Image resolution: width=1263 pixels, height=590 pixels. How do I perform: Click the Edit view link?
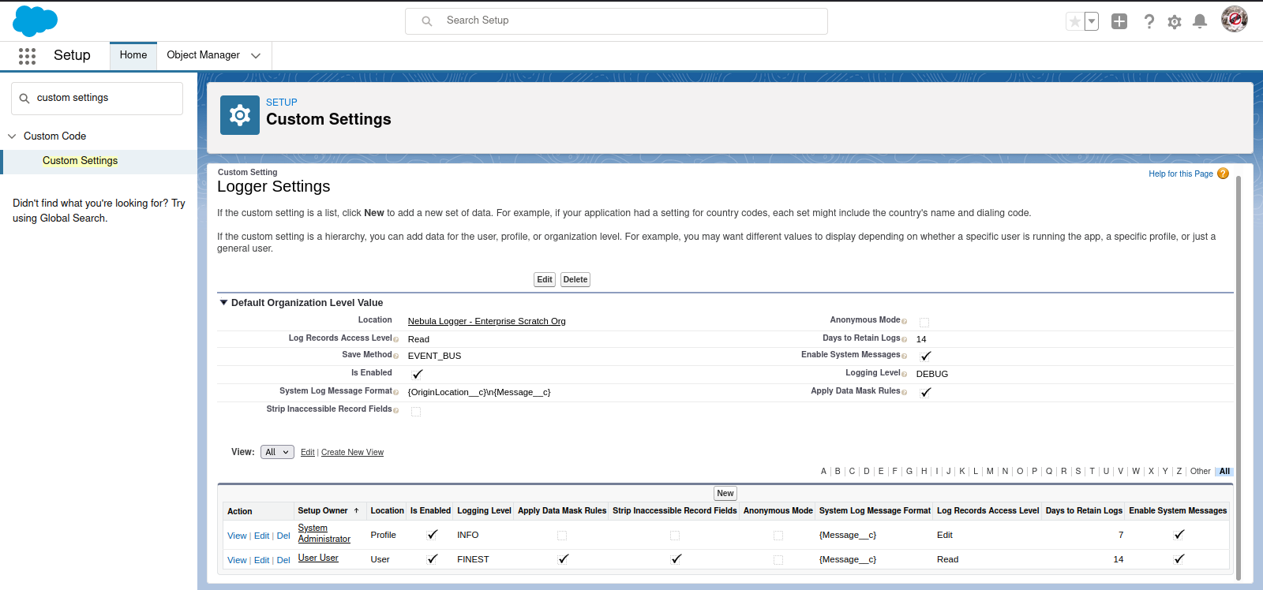click(307, 453)
